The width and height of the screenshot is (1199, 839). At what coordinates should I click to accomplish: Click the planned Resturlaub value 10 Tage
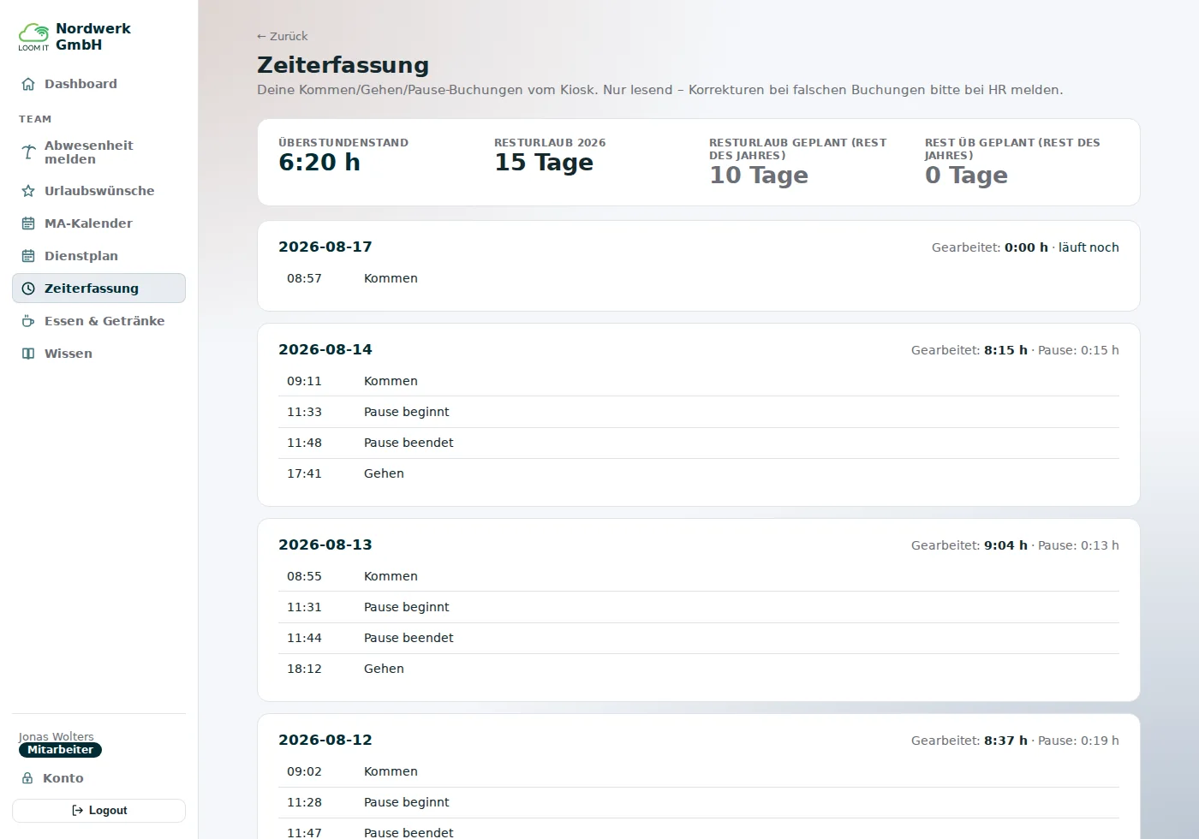pos(759,176)
